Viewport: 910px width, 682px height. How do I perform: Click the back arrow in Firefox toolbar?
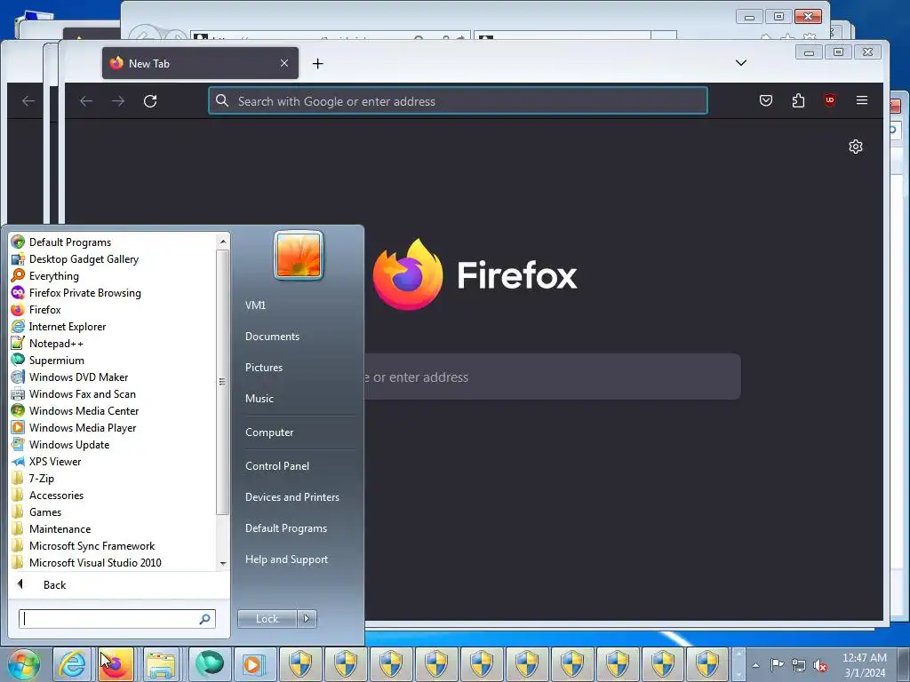pyautogui.click(x=86, y=101)
